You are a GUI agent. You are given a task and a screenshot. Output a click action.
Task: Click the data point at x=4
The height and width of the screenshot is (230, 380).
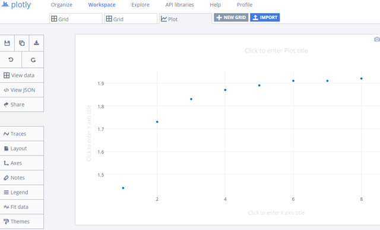click(225, 90)
